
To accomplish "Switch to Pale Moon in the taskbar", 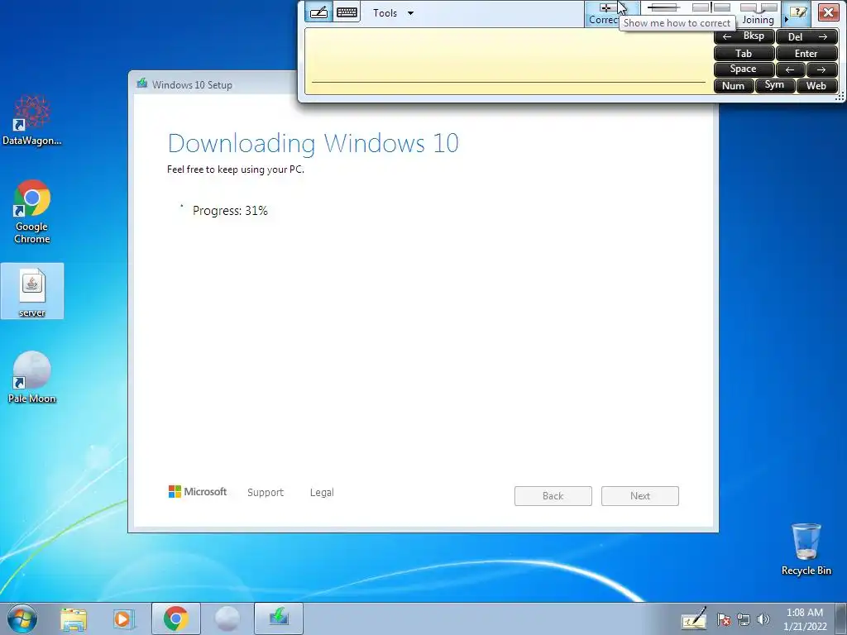I will click(x=227, y=618).
